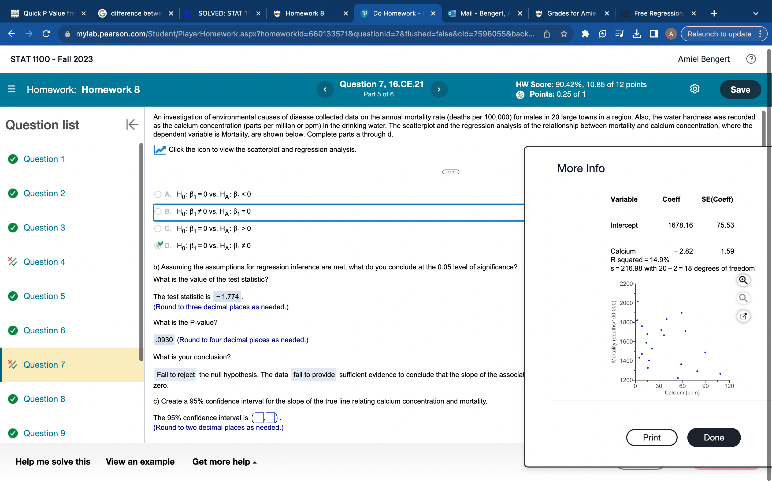
Task: Click the scatterplot chart icon
Action: click(x=159, y=149)
